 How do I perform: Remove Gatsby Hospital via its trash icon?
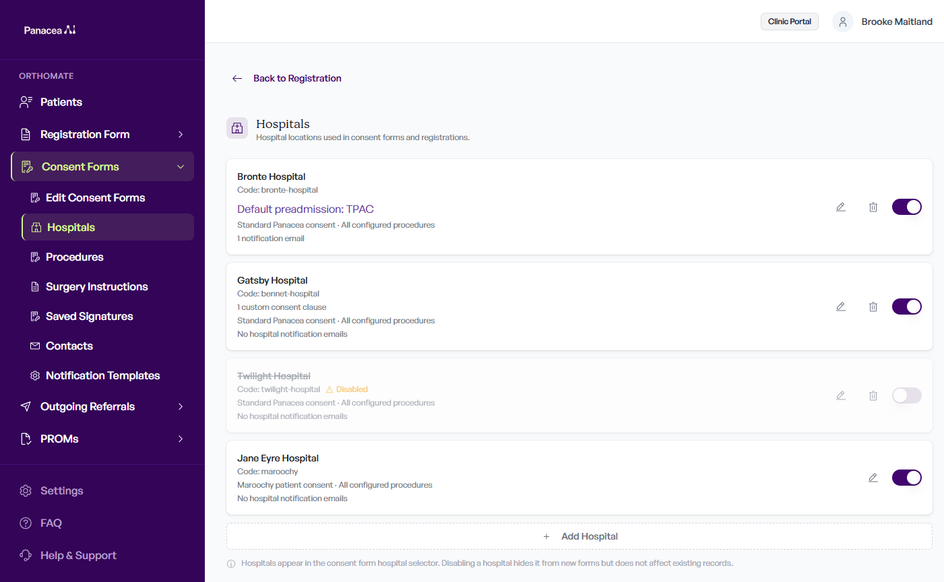tap(873, 306)
